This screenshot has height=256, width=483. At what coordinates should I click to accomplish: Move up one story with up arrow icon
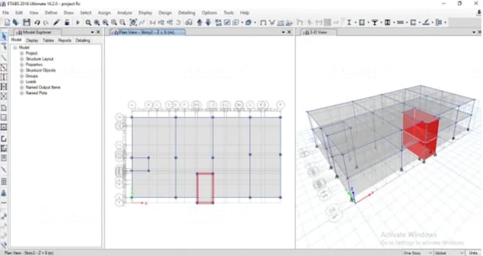click(x=200, y=23)
